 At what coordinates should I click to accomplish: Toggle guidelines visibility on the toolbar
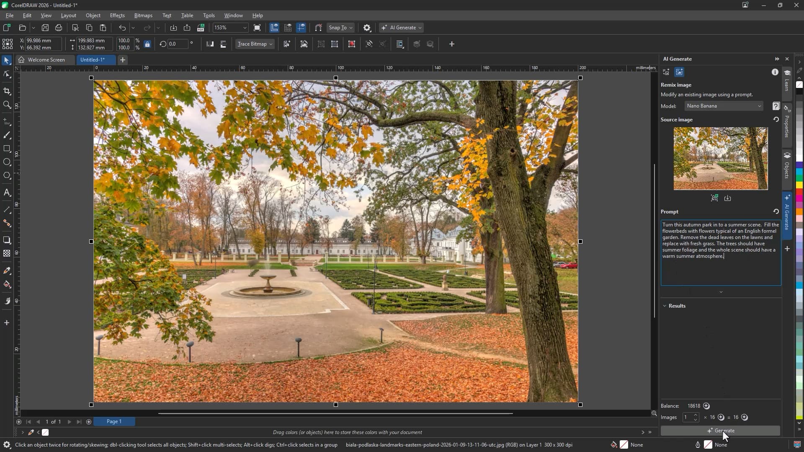coord(301,28)
